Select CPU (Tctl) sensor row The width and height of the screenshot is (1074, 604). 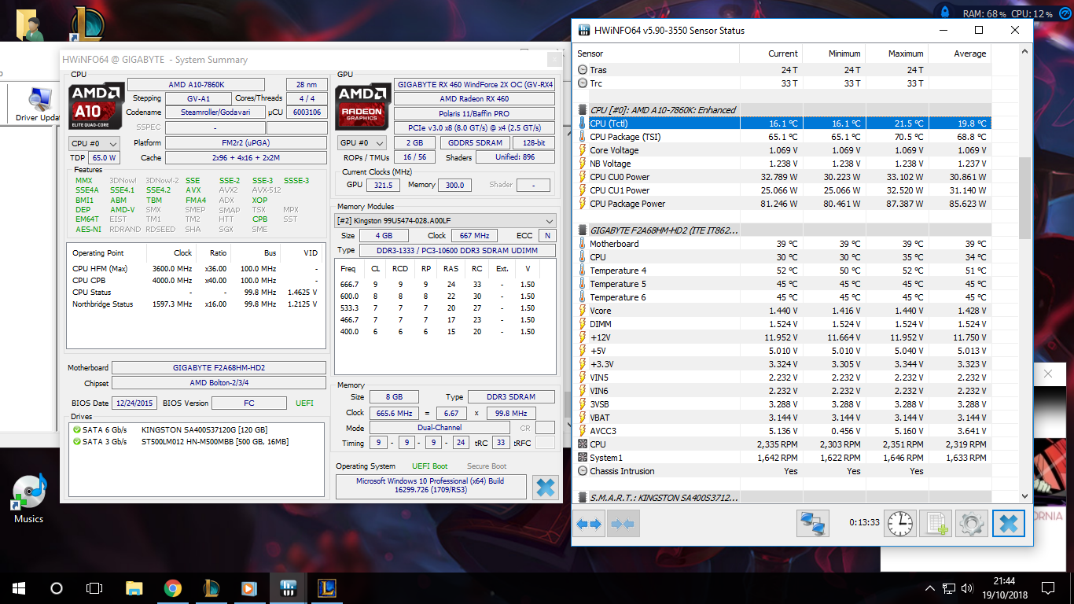point(783,123)
